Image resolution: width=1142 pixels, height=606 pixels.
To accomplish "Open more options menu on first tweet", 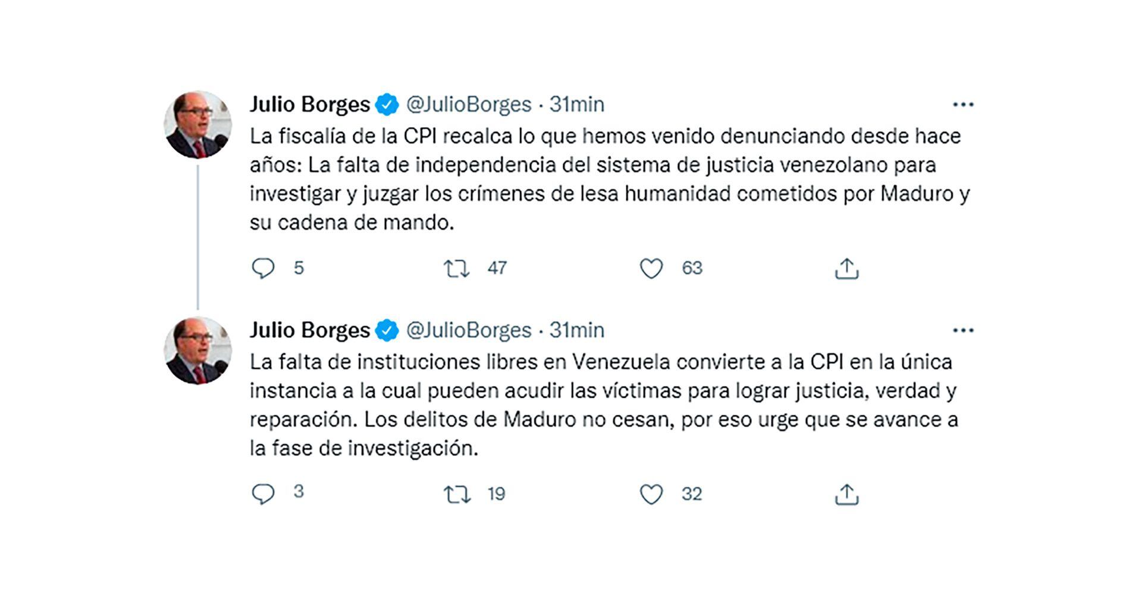I will (x=963, y=105).
